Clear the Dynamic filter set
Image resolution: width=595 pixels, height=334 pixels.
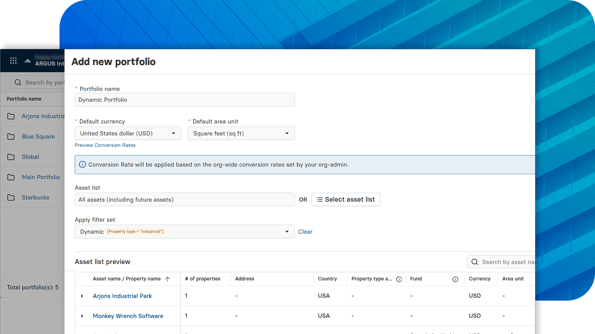(x=305, y=231)
